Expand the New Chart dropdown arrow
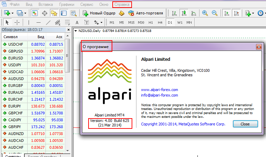Image resolution: width=266 pixels, height=157 pixels. [x=12, y=13]
